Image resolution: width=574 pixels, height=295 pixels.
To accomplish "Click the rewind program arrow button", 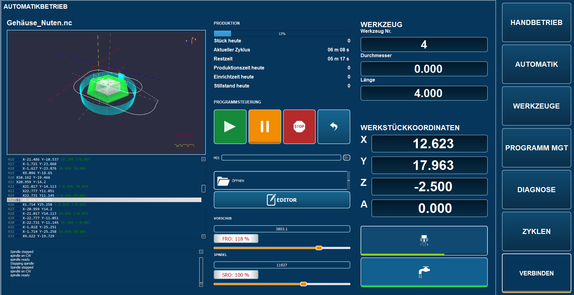I will (334, 127).
